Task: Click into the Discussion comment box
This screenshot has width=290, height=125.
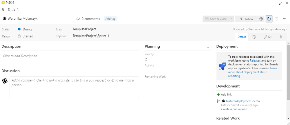Action: tap(74, 87)
